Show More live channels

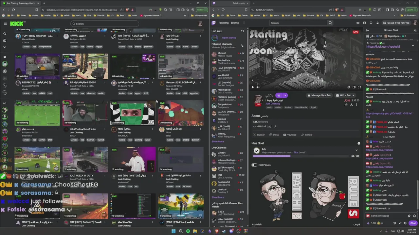click(218, 197)
